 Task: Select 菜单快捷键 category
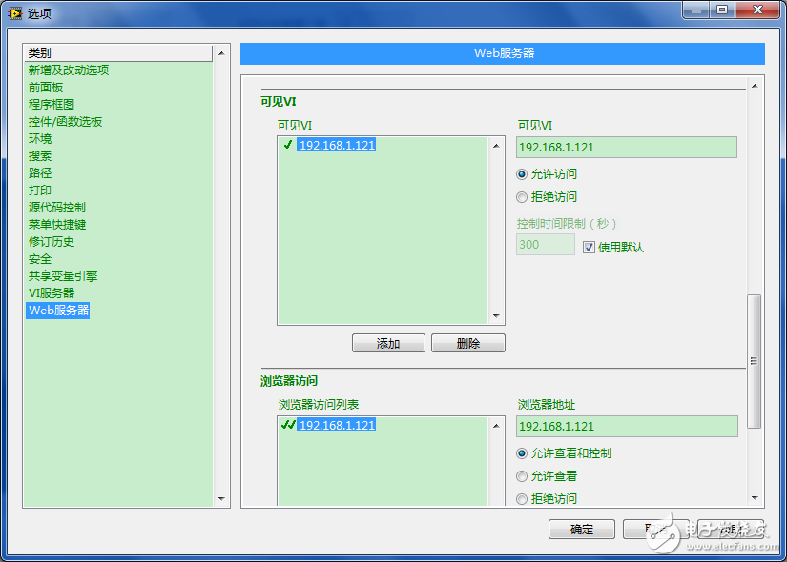(x=57, y=225)
